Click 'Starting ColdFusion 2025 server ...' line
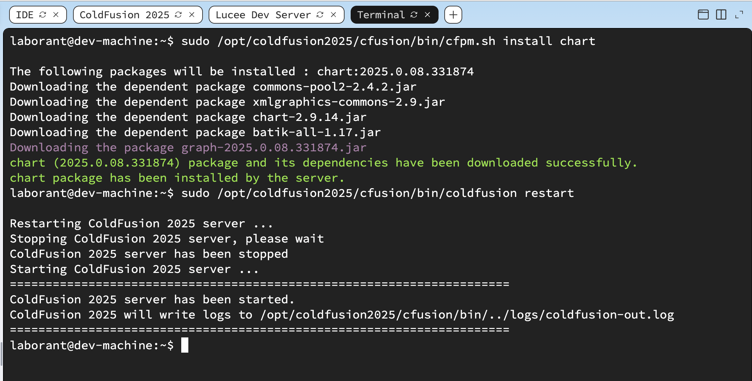This screenshot has width=752, height=381. click(x=134, y=269)
